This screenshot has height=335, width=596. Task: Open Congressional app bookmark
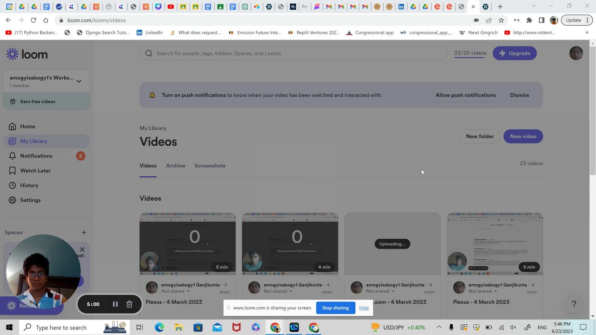pyautogui.click(x=370, y=33)
